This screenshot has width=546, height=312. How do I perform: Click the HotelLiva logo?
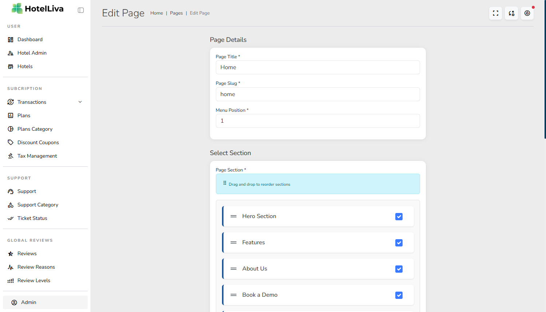pos(37,9)
